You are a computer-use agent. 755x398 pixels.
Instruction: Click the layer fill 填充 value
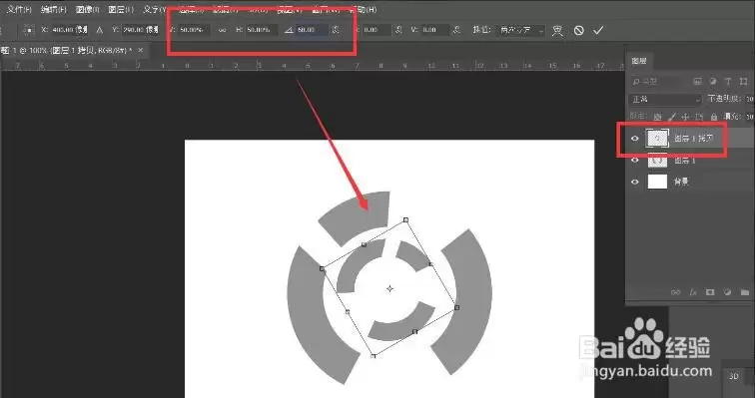pyautogui.click(x=749, y=117)
